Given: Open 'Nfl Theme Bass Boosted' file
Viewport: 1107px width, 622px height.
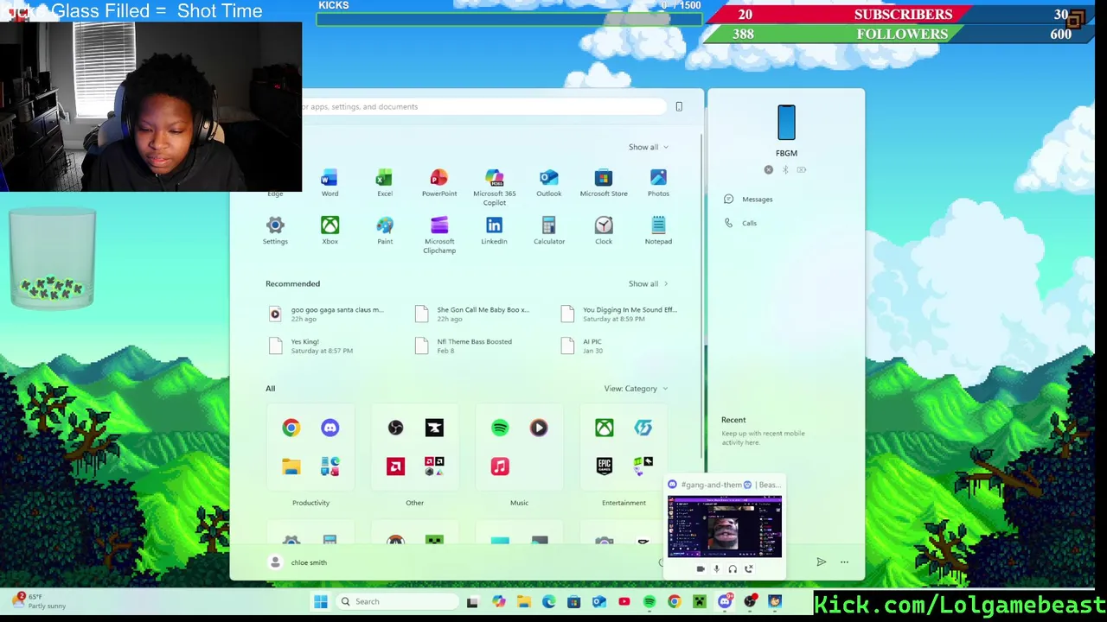Looking at the screenshot, I should coord(464,346).
